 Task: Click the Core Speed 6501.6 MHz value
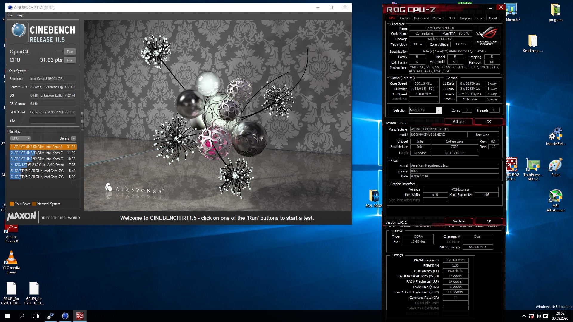click(423, 83)
